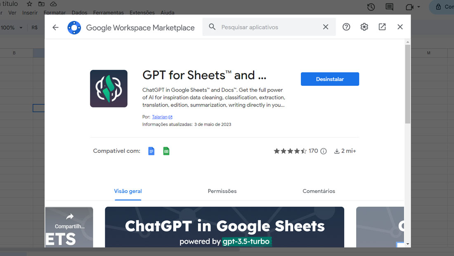Click the 170 ratings count
Viewport: 454px width, 256px height.
pyautogui.click(x=313, y=151)
